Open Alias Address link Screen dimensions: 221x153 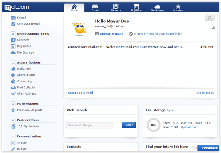click(27, 93)
